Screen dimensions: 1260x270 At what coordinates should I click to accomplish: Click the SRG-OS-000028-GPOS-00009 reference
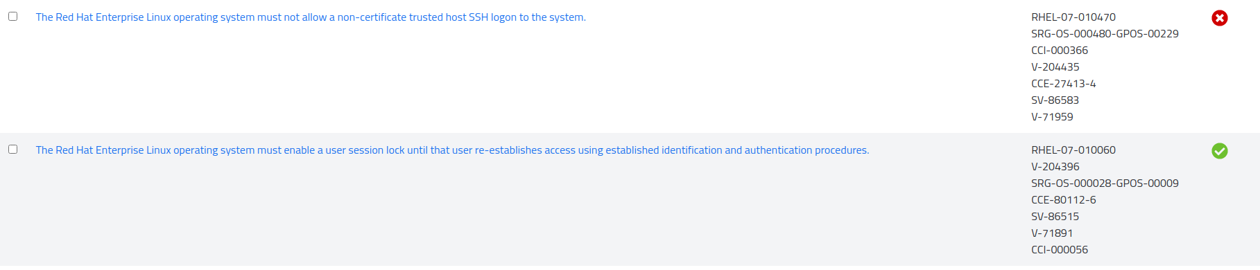(x=1105, y=183)
